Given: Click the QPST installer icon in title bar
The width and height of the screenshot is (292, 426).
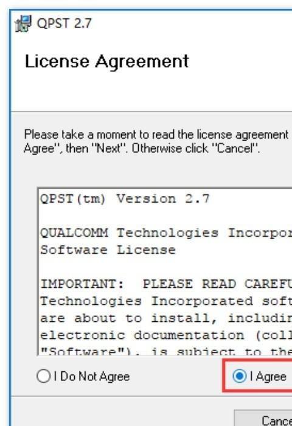Looking at the screenshot, I should click(23, 23).
